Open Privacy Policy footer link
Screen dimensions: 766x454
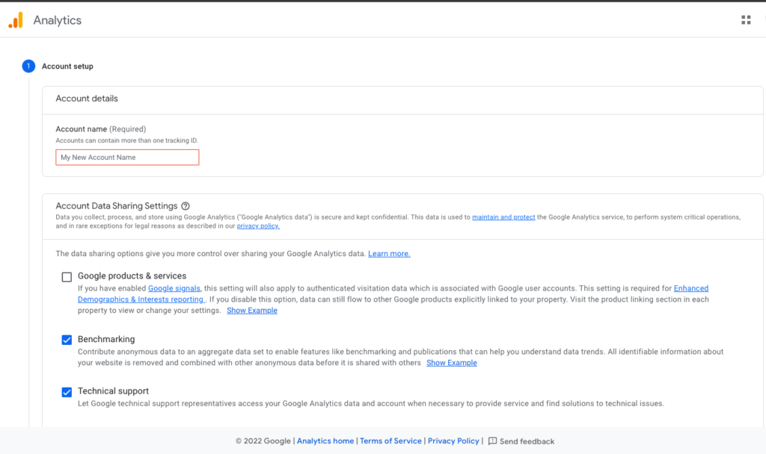453,441
